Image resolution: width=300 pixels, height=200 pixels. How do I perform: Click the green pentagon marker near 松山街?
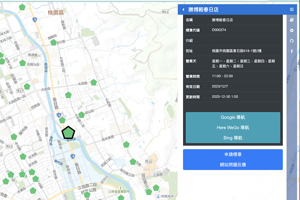81,114
